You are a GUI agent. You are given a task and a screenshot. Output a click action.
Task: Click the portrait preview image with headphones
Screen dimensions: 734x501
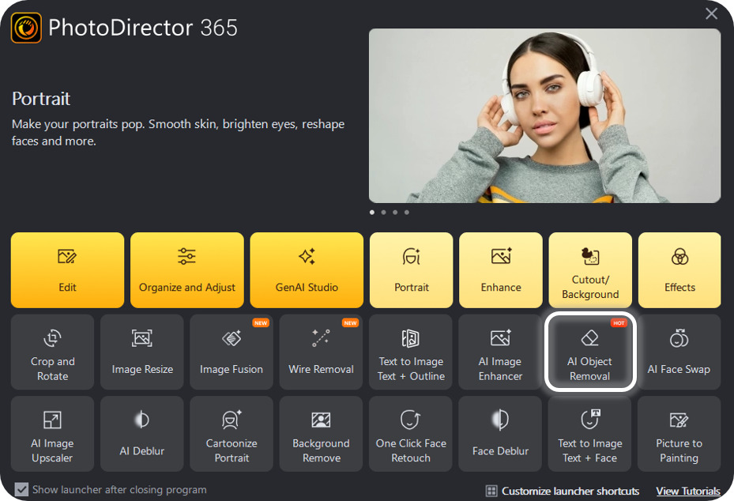pos(545,115)
